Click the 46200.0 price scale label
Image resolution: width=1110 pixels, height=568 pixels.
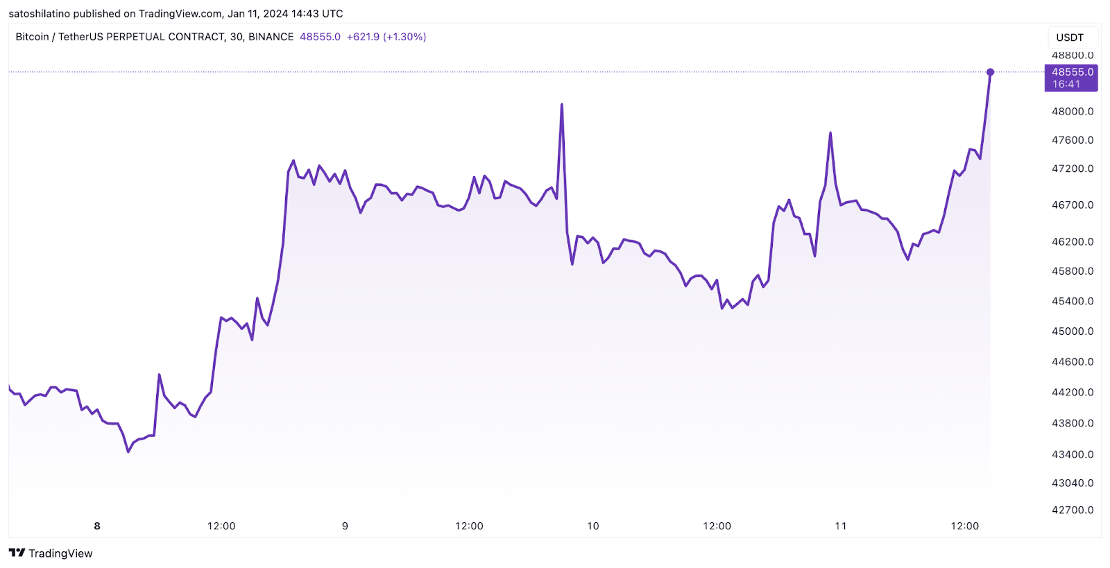1073,241
